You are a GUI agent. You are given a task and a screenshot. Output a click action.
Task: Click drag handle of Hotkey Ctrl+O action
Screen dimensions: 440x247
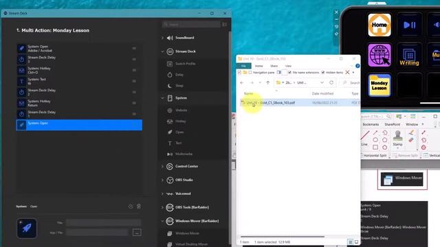tap(134, 70)
